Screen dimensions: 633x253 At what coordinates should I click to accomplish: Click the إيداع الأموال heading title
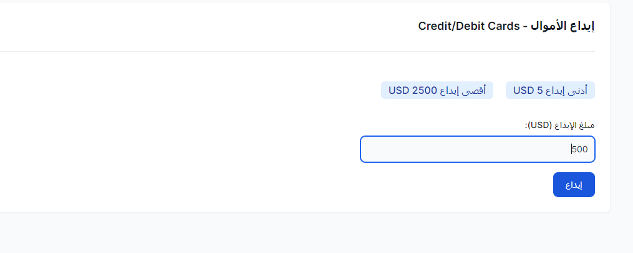tap(563, 26)
